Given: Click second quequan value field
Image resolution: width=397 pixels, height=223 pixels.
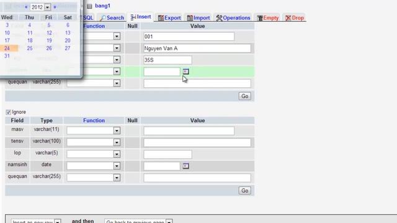Looking at the screenshot, I should click(x=197, y=178).
